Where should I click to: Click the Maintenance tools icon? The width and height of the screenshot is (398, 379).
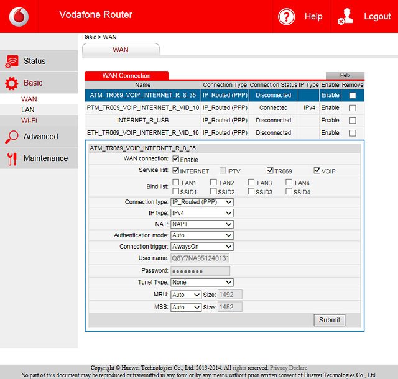(12, 158)
